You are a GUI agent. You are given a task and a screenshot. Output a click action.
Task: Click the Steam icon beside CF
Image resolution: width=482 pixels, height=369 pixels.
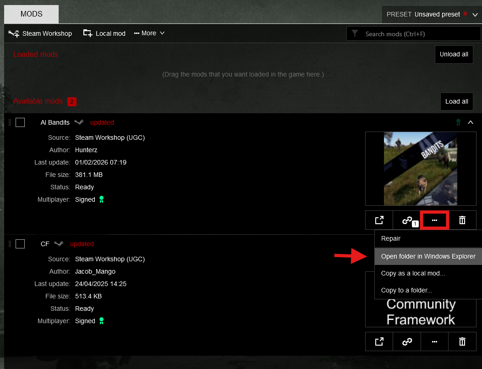pos(59,243)
